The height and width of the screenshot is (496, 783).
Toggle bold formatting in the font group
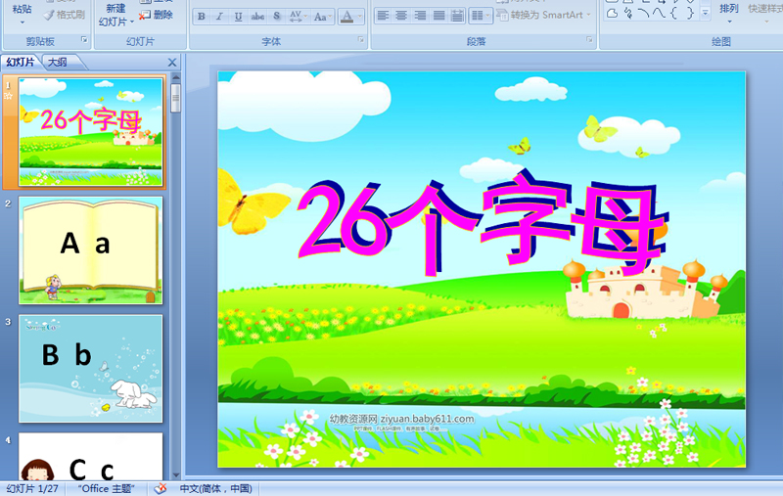201,17
